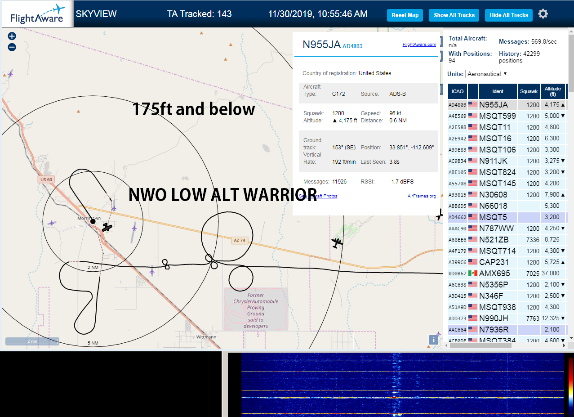
Task: Select the purple aircraft at top-left map corner
Action: click(x=10, y=73)
